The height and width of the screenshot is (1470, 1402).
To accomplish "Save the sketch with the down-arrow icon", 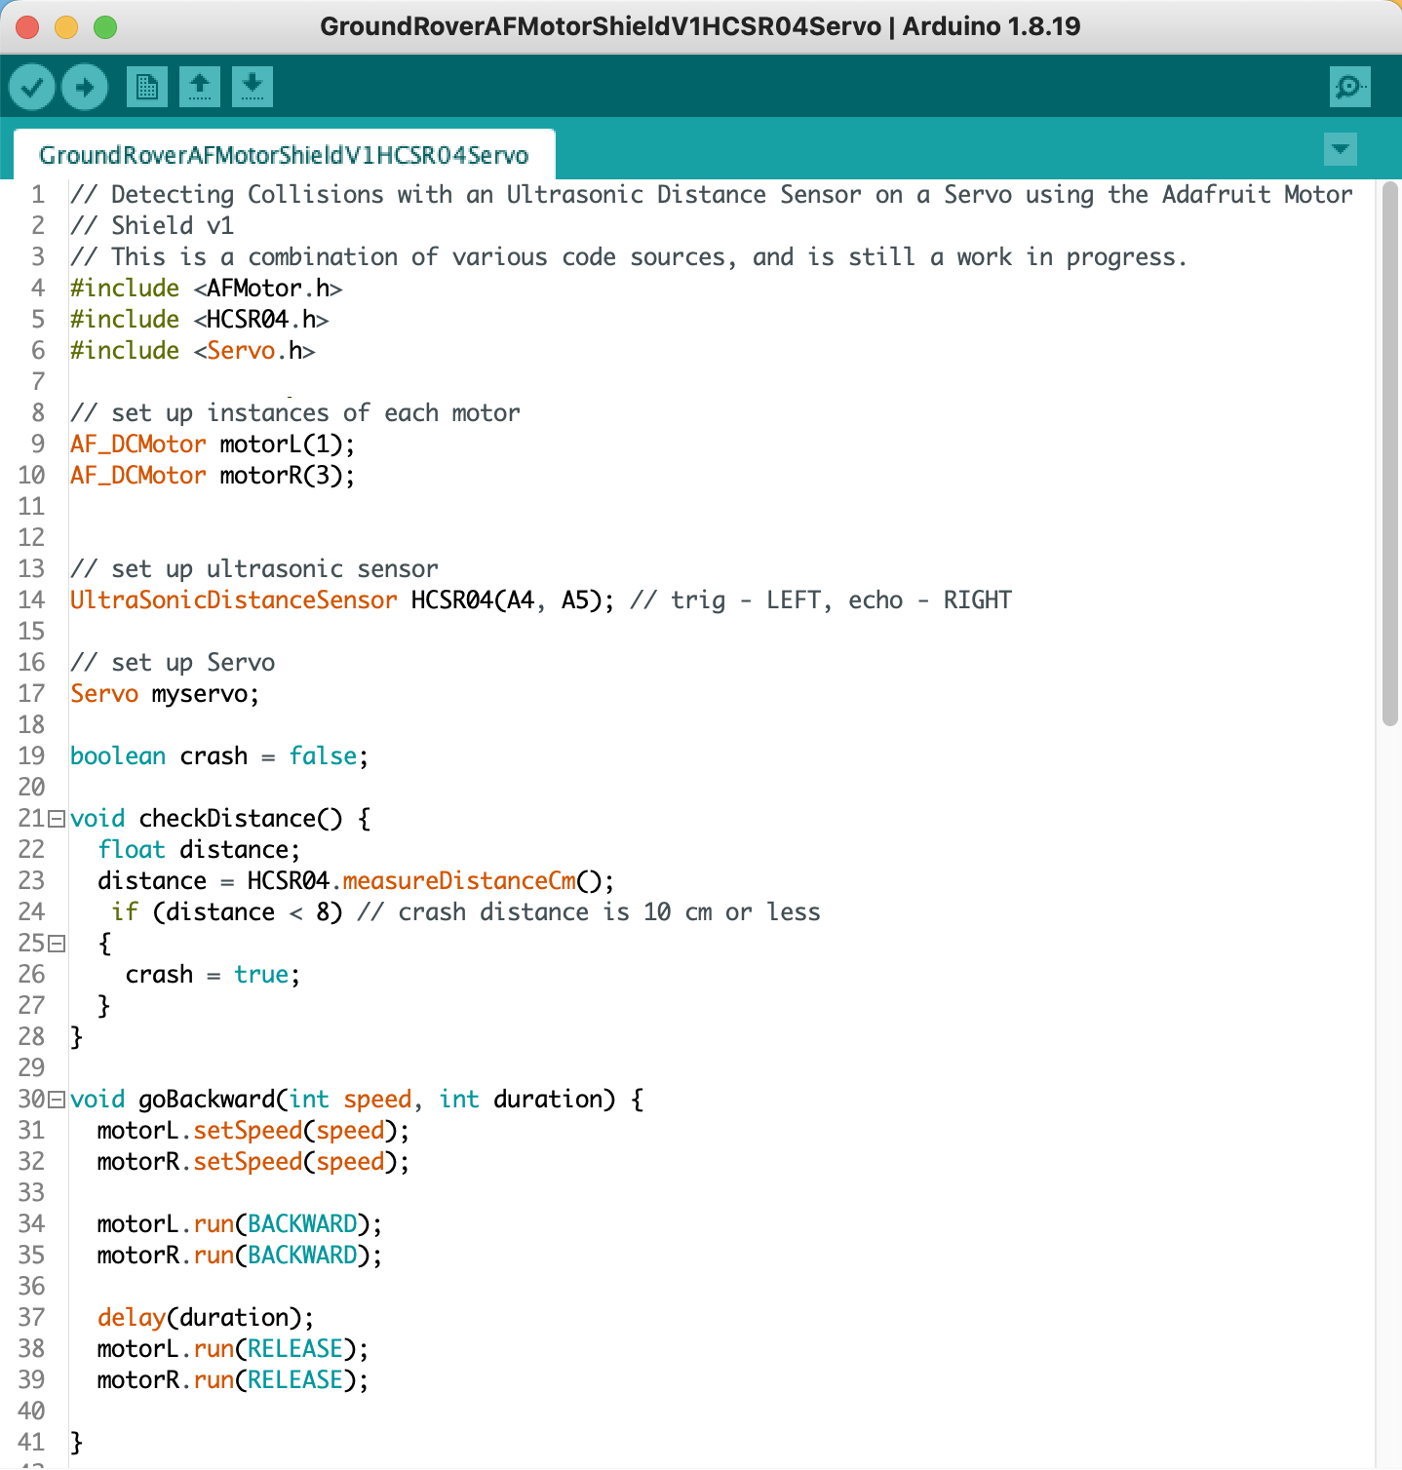I will click(253, 88).
